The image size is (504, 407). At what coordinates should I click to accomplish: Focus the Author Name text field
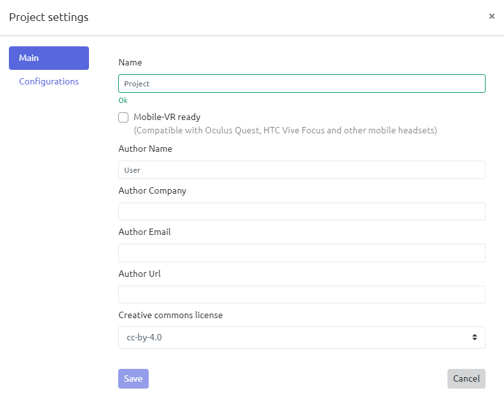(301, 170)
